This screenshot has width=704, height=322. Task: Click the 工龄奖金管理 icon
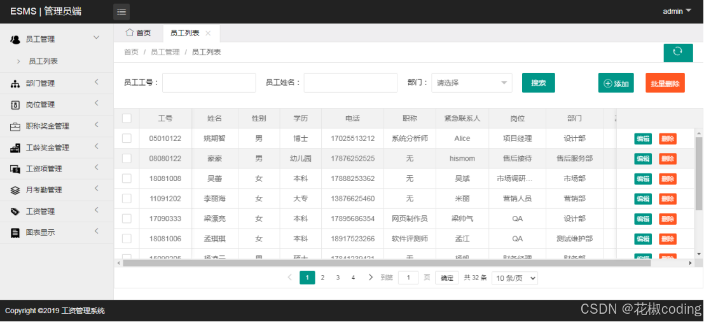[15, 147]
